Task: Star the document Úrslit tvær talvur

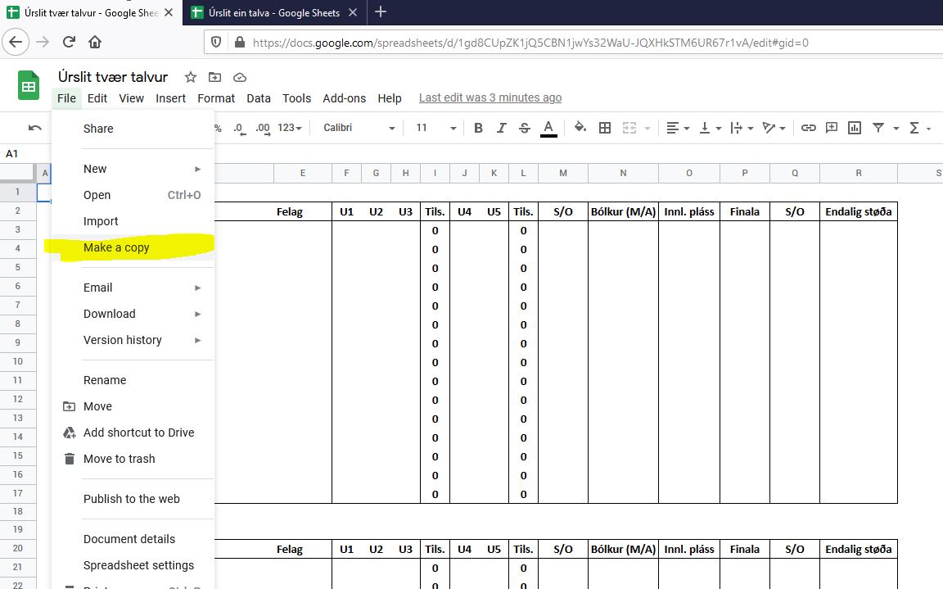Action: click(x=191, y=77)
